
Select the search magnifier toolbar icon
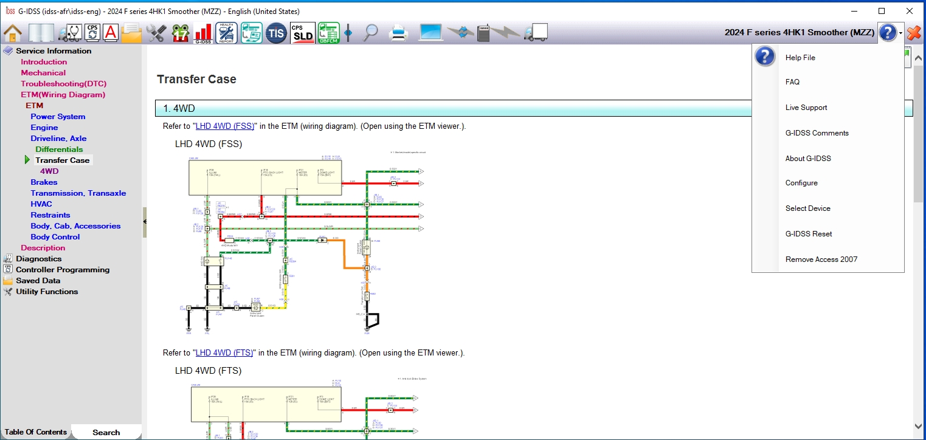(x=371, y=33)
